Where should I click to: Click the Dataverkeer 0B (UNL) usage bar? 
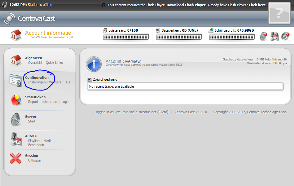[179, 37]
